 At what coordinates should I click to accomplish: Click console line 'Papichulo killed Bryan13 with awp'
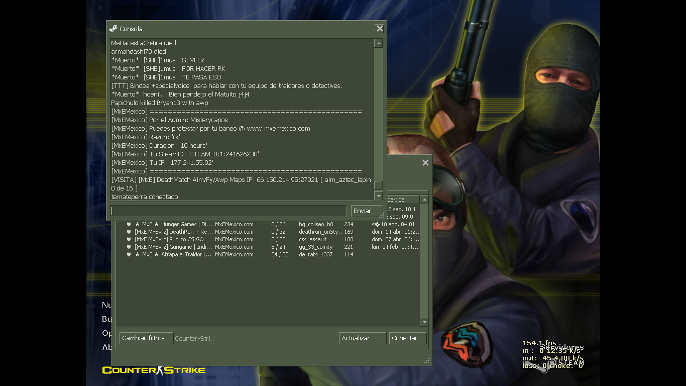click(159, 103)
